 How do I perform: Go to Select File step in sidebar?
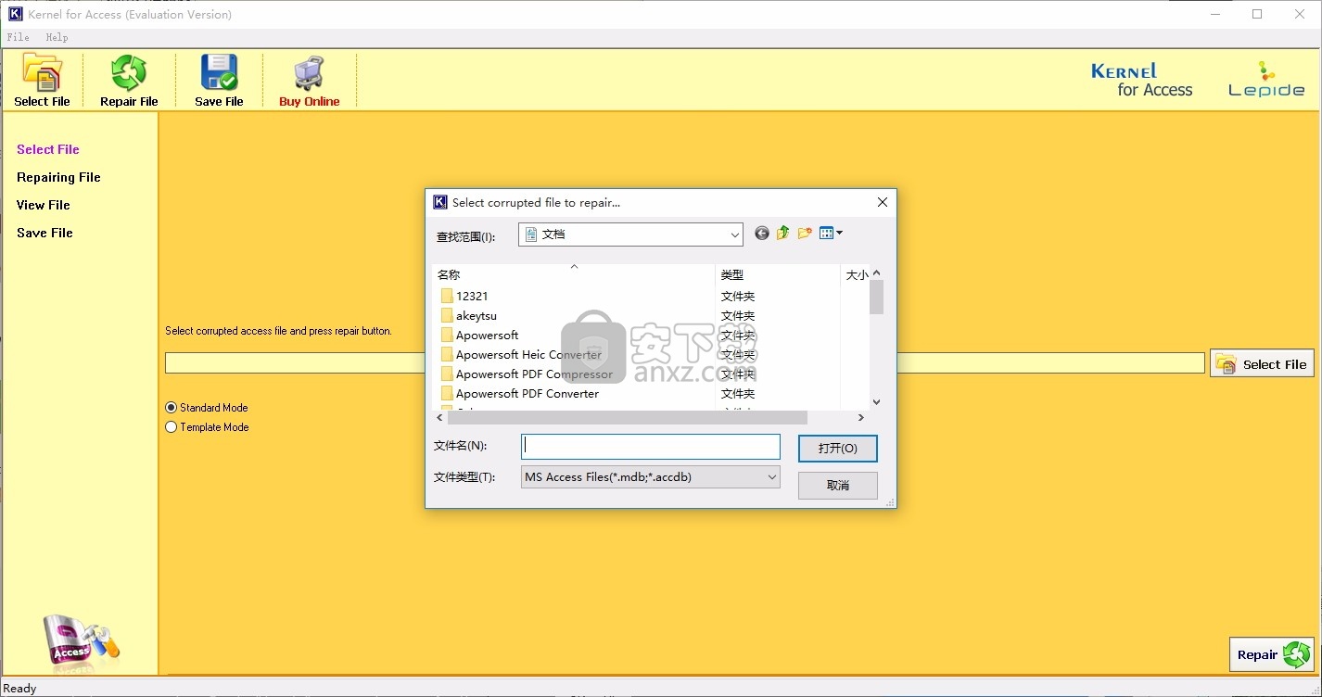(48, 149)
